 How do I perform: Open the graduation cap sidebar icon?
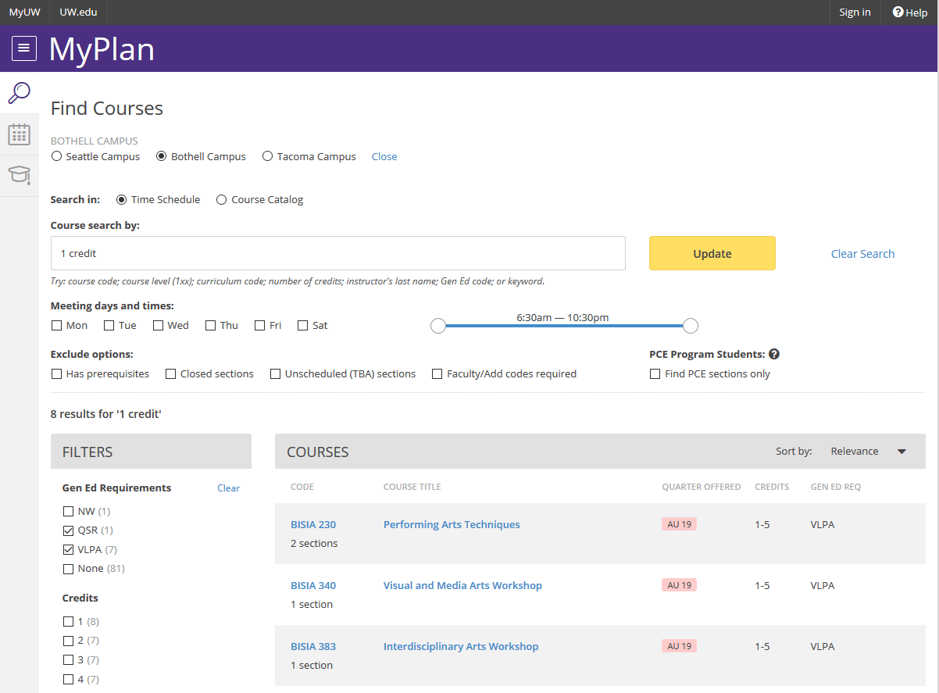tap(19, 175)
